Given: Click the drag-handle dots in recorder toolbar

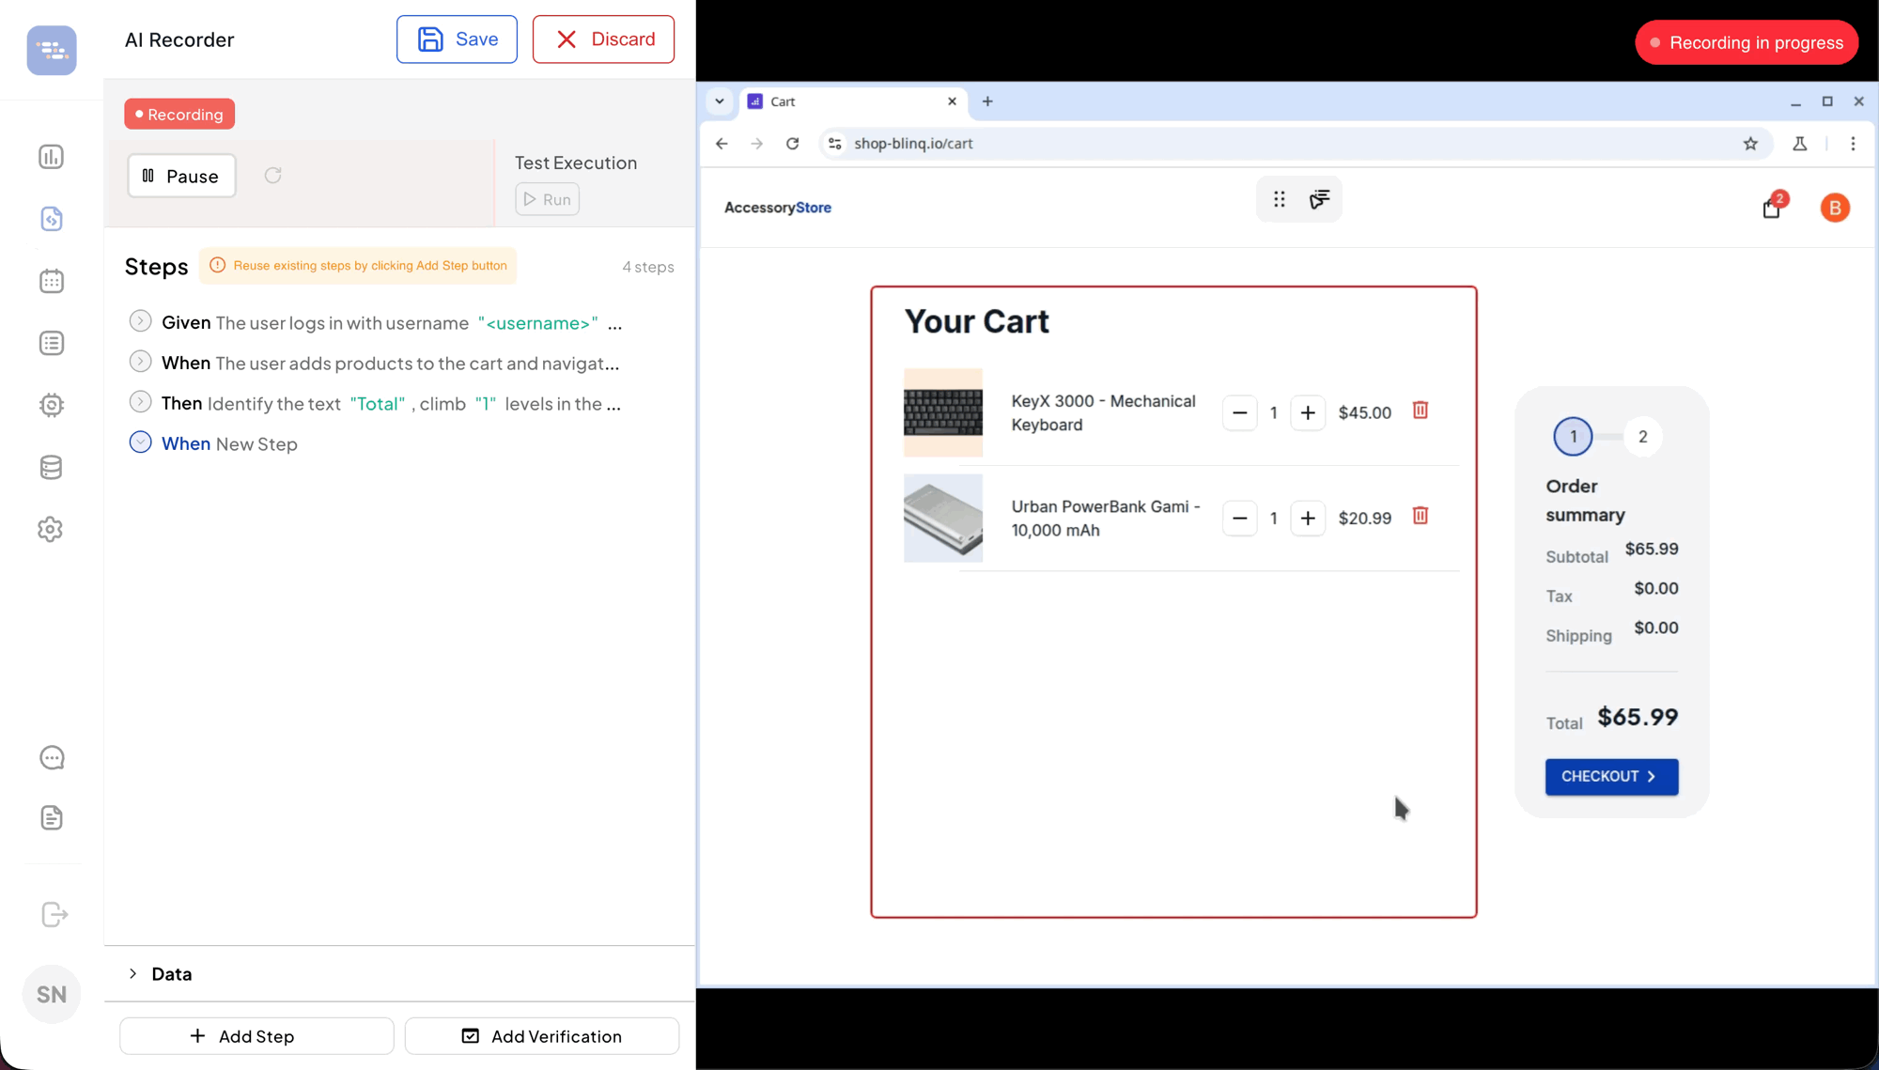Looking at the screenshot, I should pos(1279,199).
